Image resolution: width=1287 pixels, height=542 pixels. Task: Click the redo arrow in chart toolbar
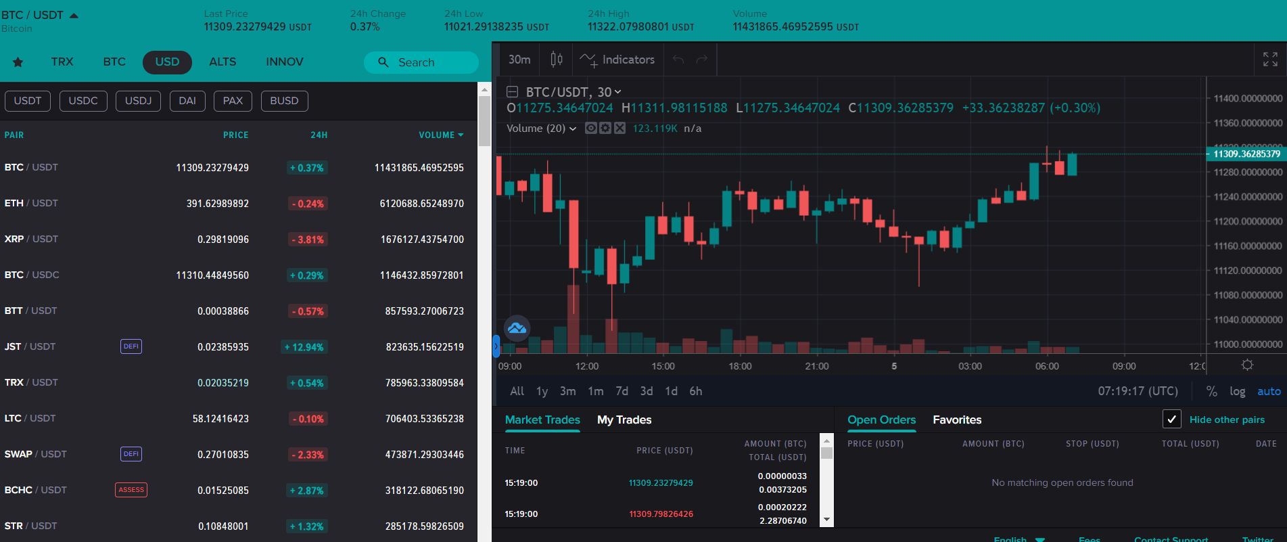tap(702, 60)
